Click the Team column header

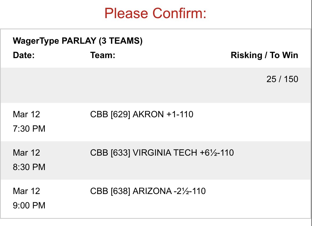click(x=103, y=55)
